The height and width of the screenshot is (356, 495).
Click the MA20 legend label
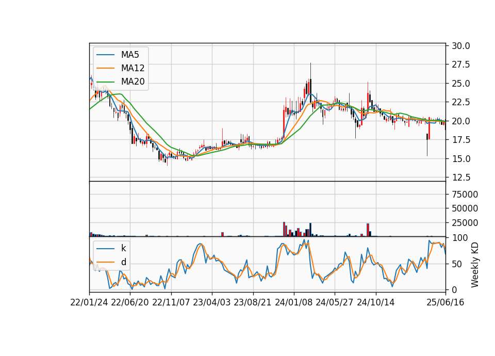pos(133,82)
